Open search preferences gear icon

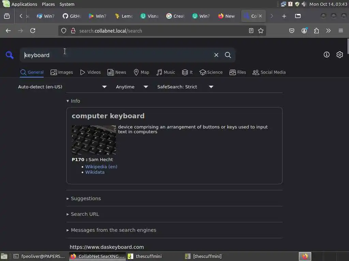click(339, 55)
